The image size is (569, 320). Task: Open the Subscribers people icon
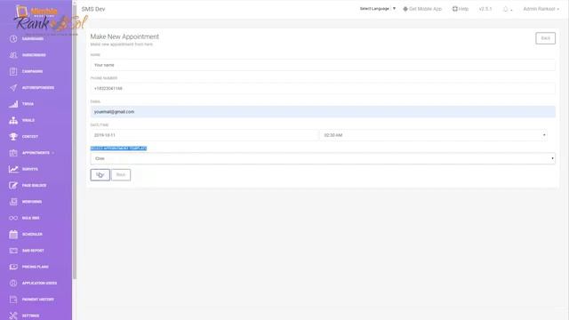[x=13, y=55]
